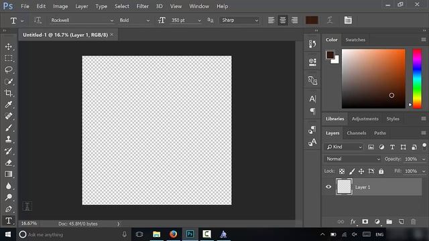This screenshot has width=429, height=241.
Task: Create new fill or adjustment layer
Action: pos(377,222)
